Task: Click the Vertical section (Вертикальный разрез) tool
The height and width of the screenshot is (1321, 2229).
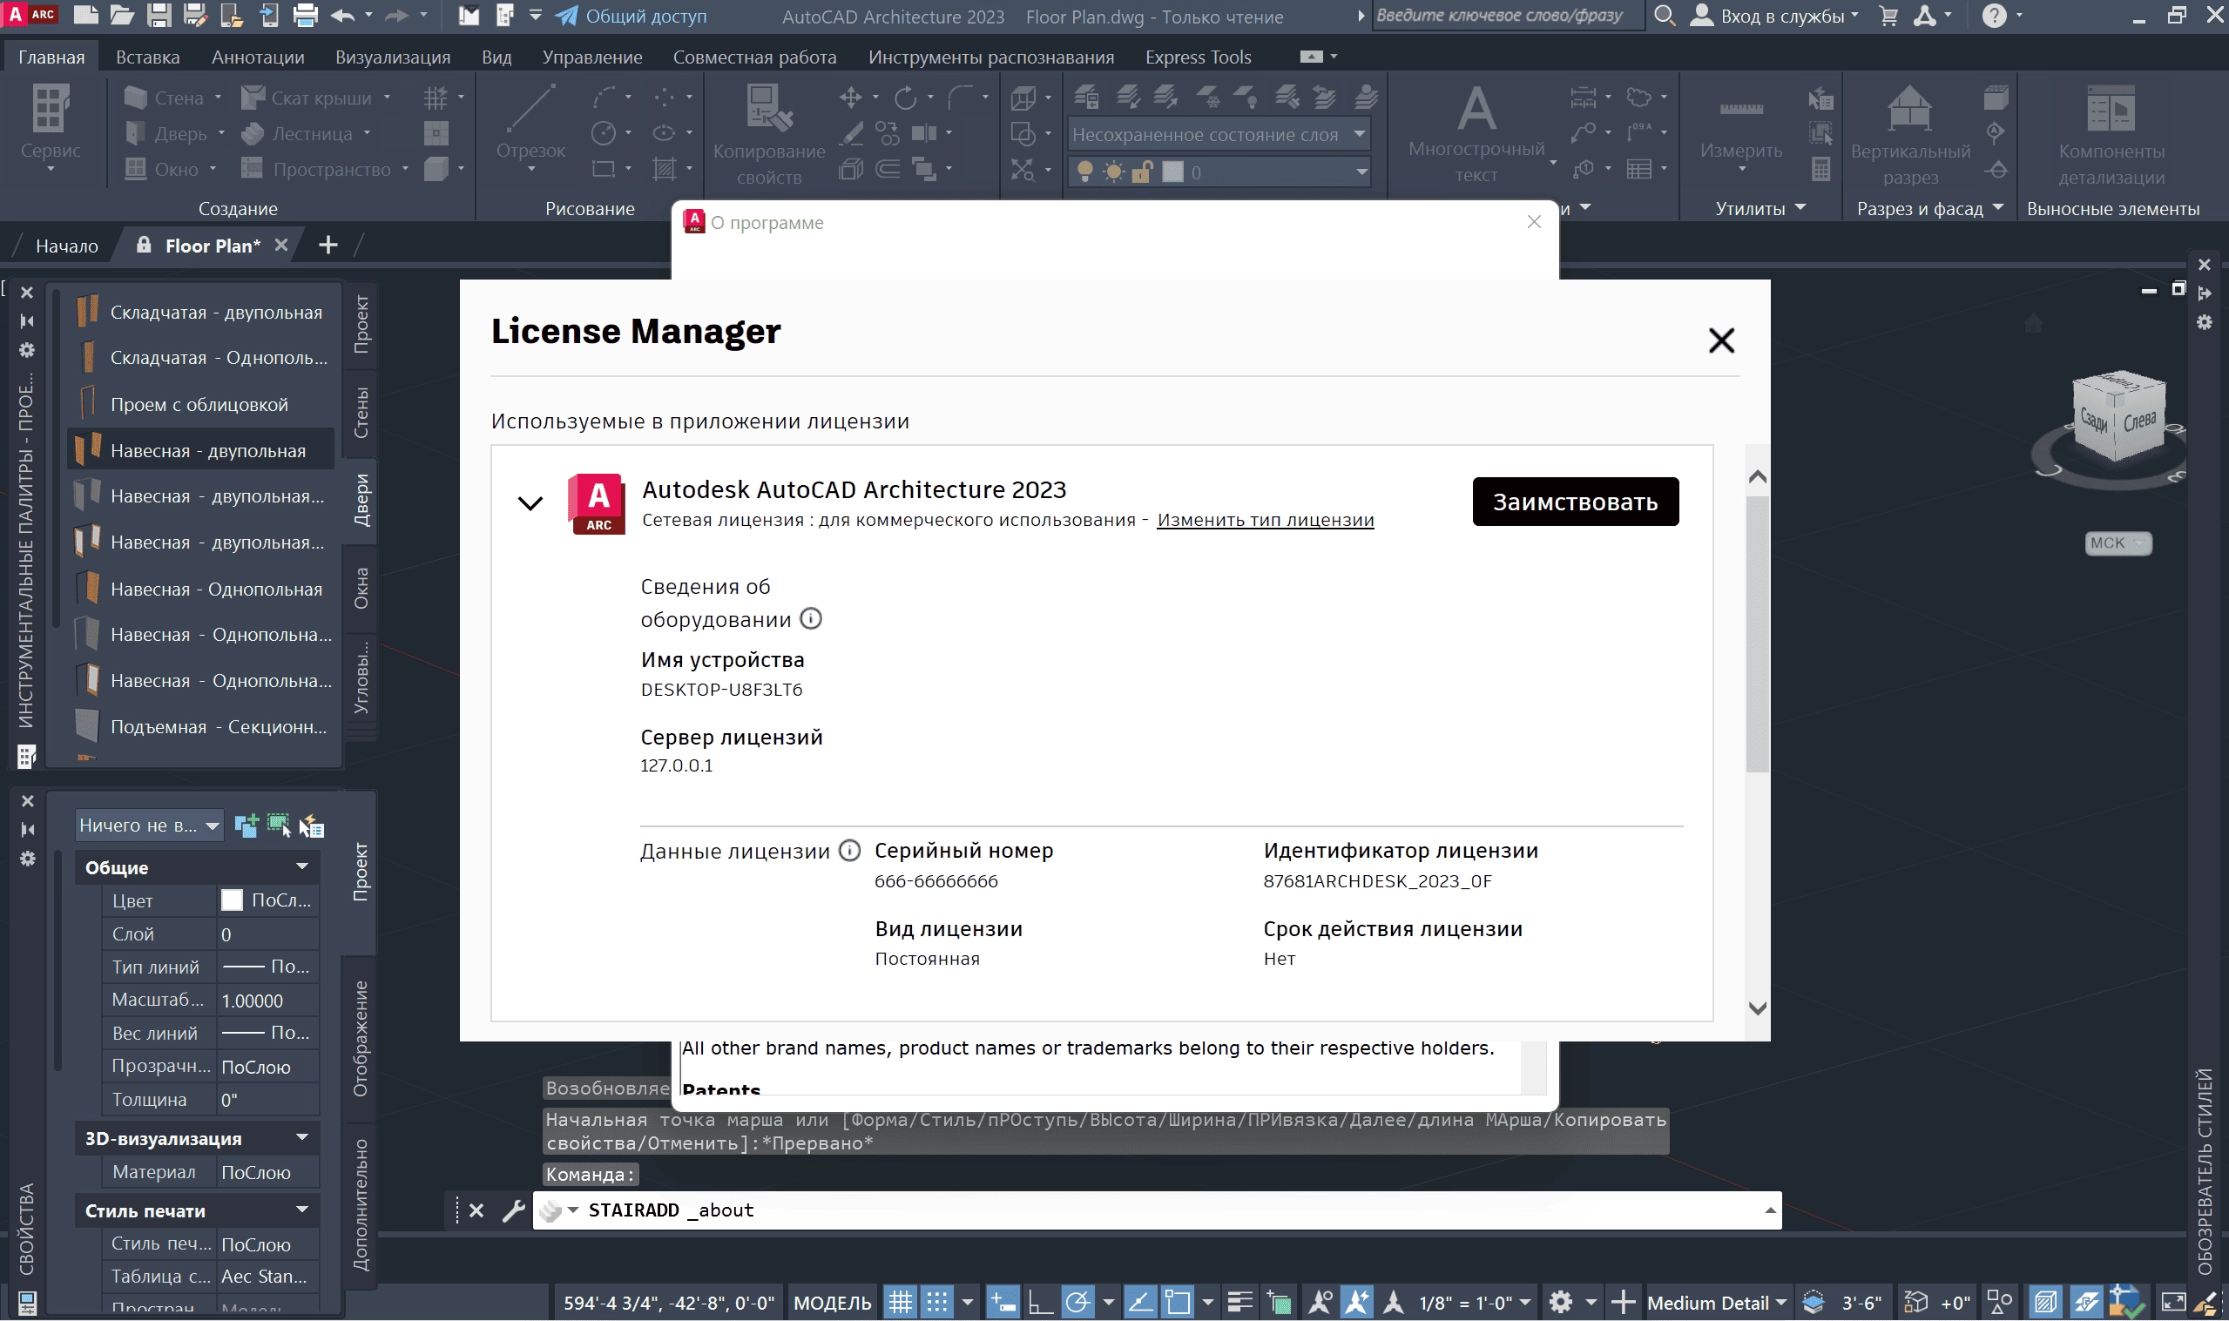Action: (1910, 135)
